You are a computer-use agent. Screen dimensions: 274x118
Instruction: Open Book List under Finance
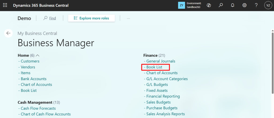pos(154,67)
